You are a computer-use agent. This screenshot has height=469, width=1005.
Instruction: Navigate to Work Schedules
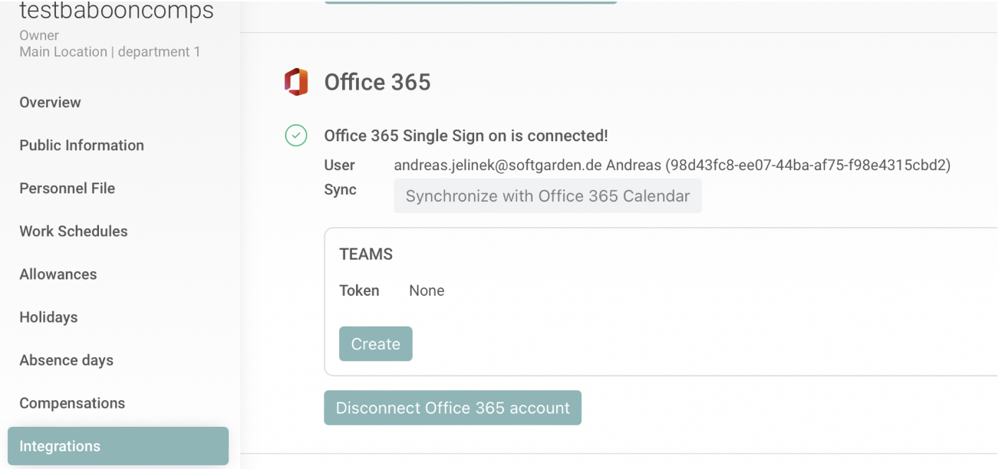pos(73,231)
